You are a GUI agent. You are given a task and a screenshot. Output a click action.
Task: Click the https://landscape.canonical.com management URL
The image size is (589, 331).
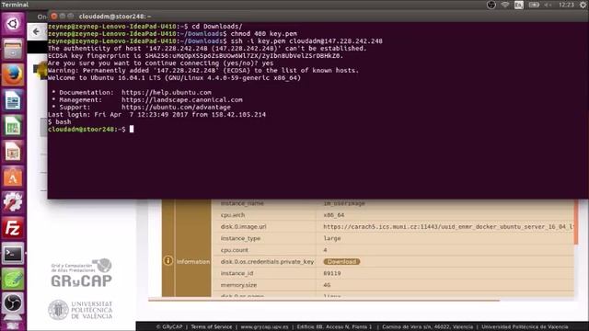(182, 100)
